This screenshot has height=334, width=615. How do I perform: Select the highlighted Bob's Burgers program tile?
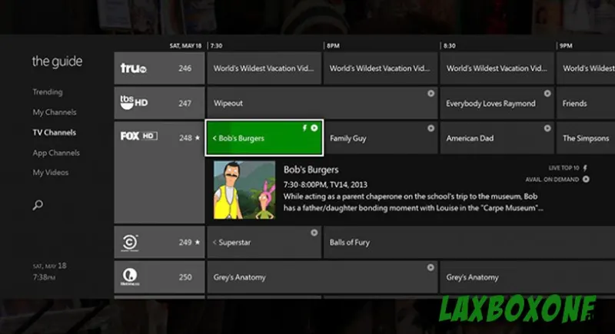pyautogui.click(x=264, y=138)
